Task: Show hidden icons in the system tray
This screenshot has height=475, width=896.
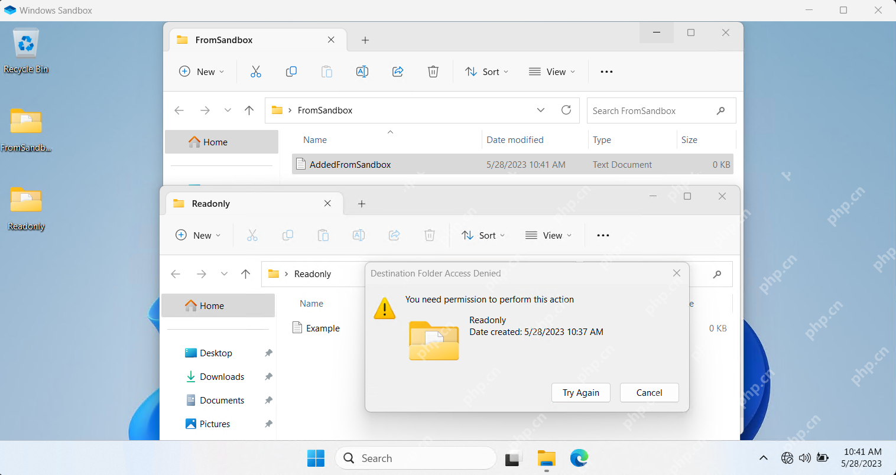Action: [764, 458]
